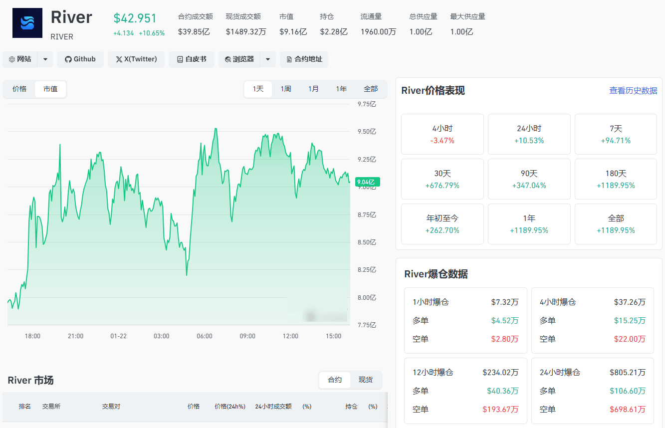Select the 1月 chart range tab

click(313, 89)
